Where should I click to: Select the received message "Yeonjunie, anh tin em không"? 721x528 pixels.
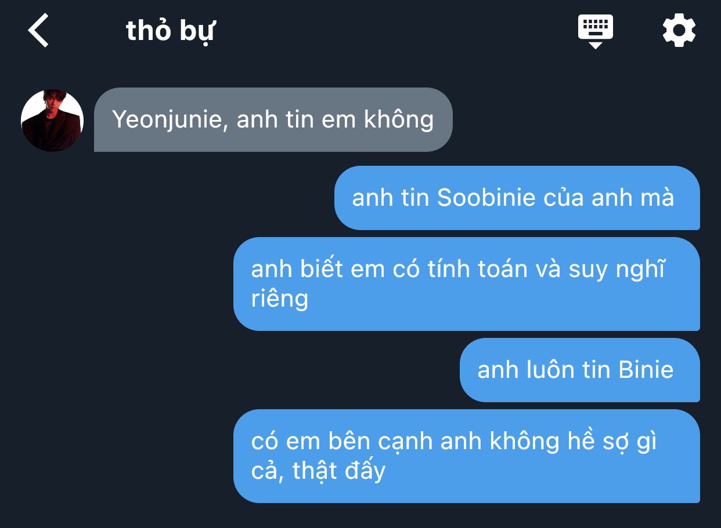[x=273, y=120]
